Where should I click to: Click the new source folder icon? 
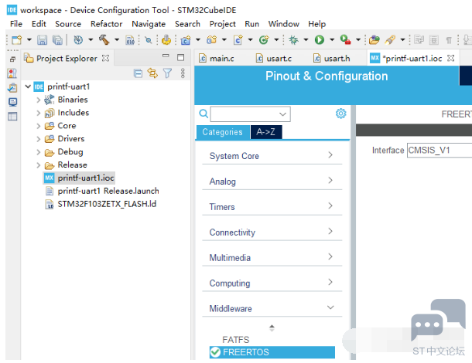coord(211,39)
